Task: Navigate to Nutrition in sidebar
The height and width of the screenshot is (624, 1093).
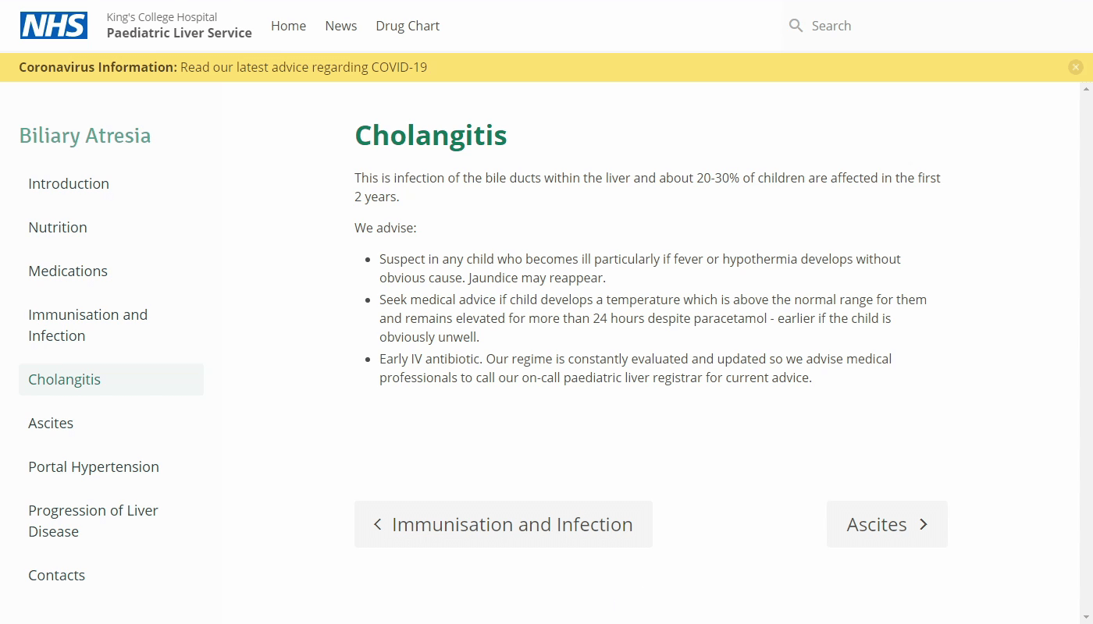Action: coord(58,228)
